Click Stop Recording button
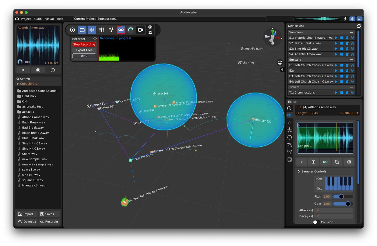The width and height of the screenshot is (377, 246). tap(84, 44)
